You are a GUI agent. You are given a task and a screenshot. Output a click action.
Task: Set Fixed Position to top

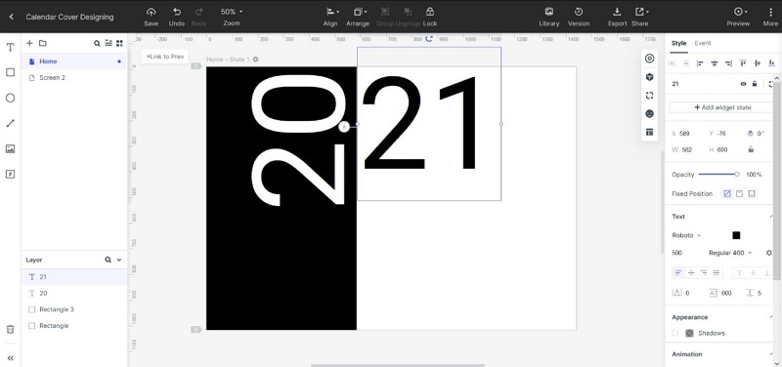tap(740, 193)
